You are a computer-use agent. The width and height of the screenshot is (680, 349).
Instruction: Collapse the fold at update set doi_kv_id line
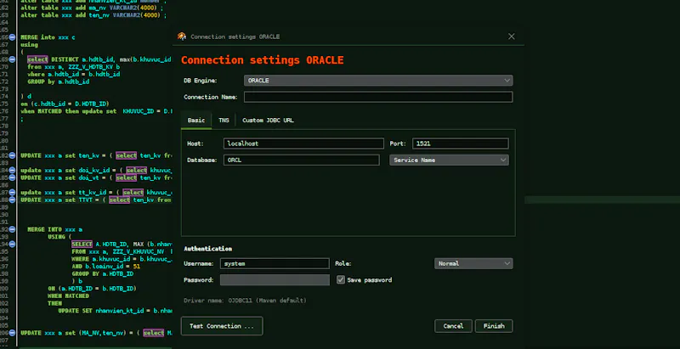tap(12, 170)
